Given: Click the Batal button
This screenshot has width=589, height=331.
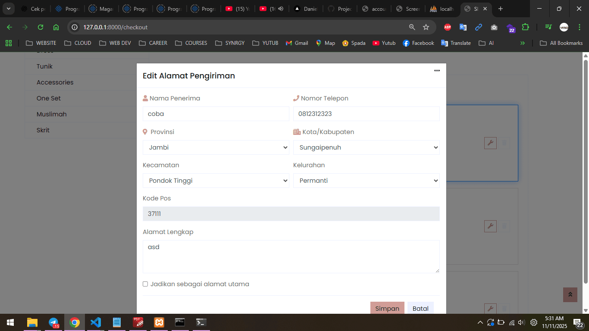Looking at the screenshot, I should coord(420,308).
